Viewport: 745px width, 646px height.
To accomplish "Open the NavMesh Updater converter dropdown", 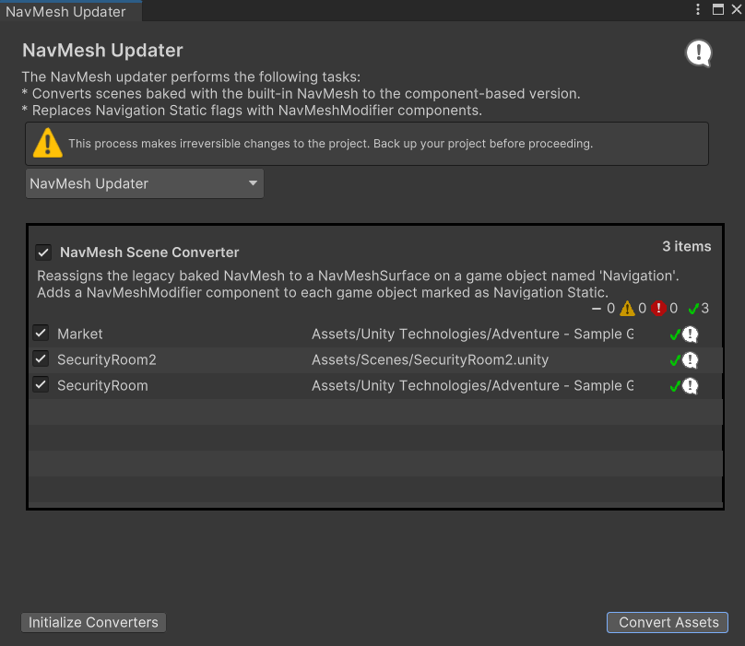I will pyautogui.click(x=144, y=183).
